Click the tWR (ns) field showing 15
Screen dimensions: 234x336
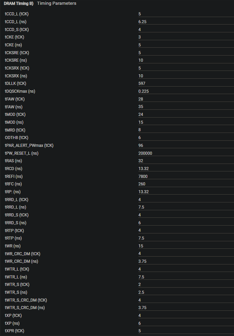point(186,246)
